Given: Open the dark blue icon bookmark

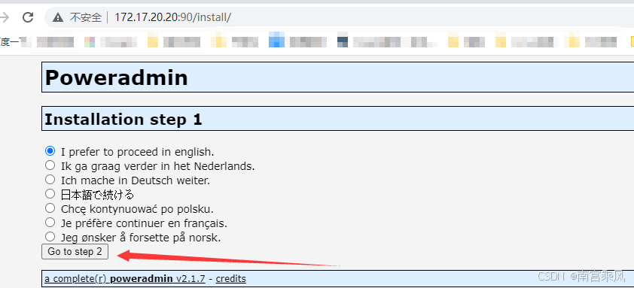Looking at the screenshot, I should coord(387,41).
